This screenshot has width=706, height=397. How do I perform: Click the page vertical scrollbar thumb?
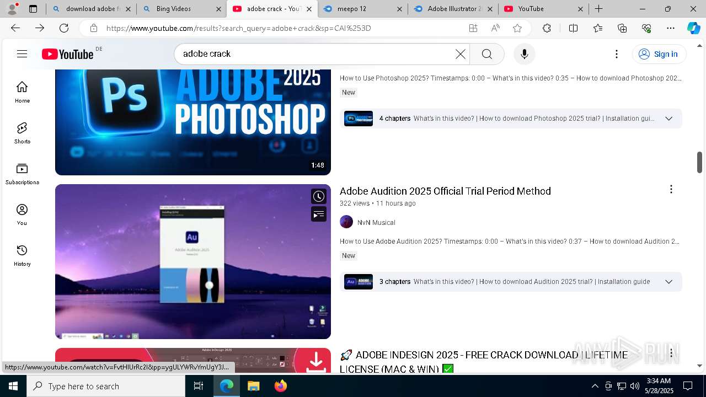699,162
